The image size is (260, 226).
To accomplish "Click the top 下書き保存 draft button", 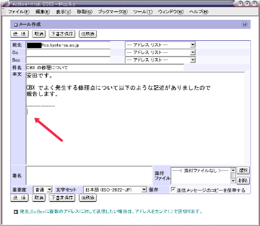I will [x=62, y=34].
